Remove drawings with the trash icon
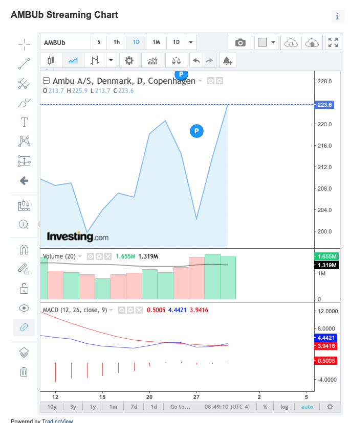350x423 pixels. pos(24,372)
